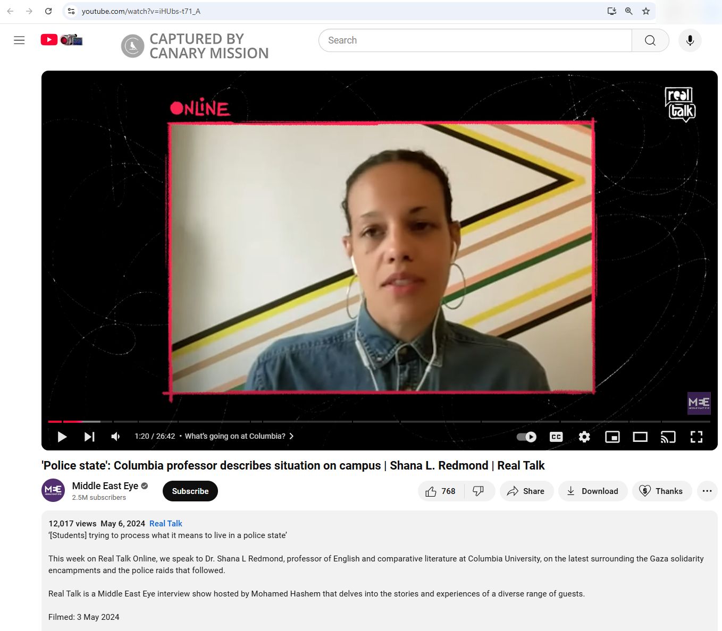Viewport: 722px width, 631px height.
Task: Open the more actions menu
Action: coord(707,491)
